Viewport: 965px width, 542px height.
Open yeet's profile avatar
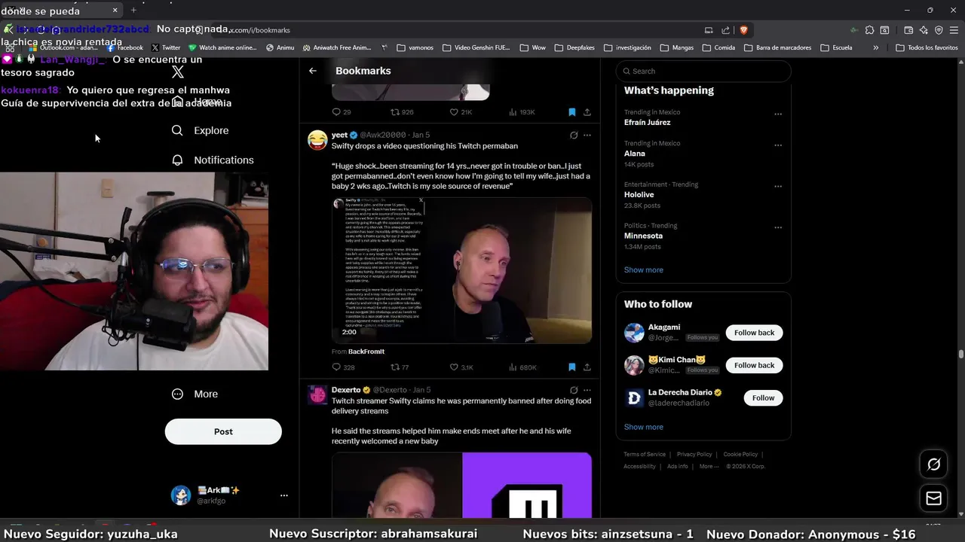click(x=317, y=140)
